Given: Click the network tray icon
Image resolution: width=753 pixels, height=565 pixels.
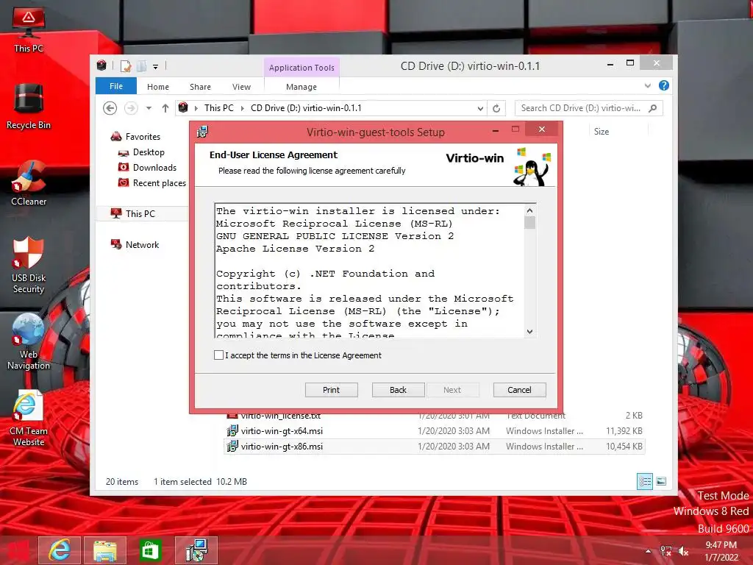Looking at the screenshot, I should pyautogui.click(x=665, y=551).
